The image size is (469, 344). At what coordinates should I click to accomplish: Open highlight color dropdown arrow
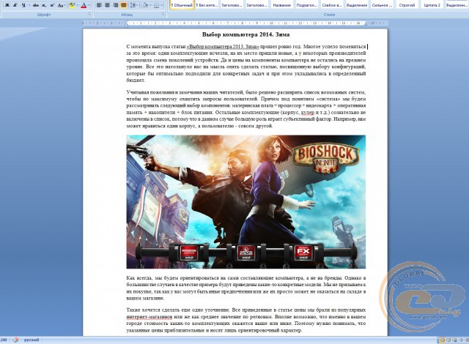tap(78, 5)
